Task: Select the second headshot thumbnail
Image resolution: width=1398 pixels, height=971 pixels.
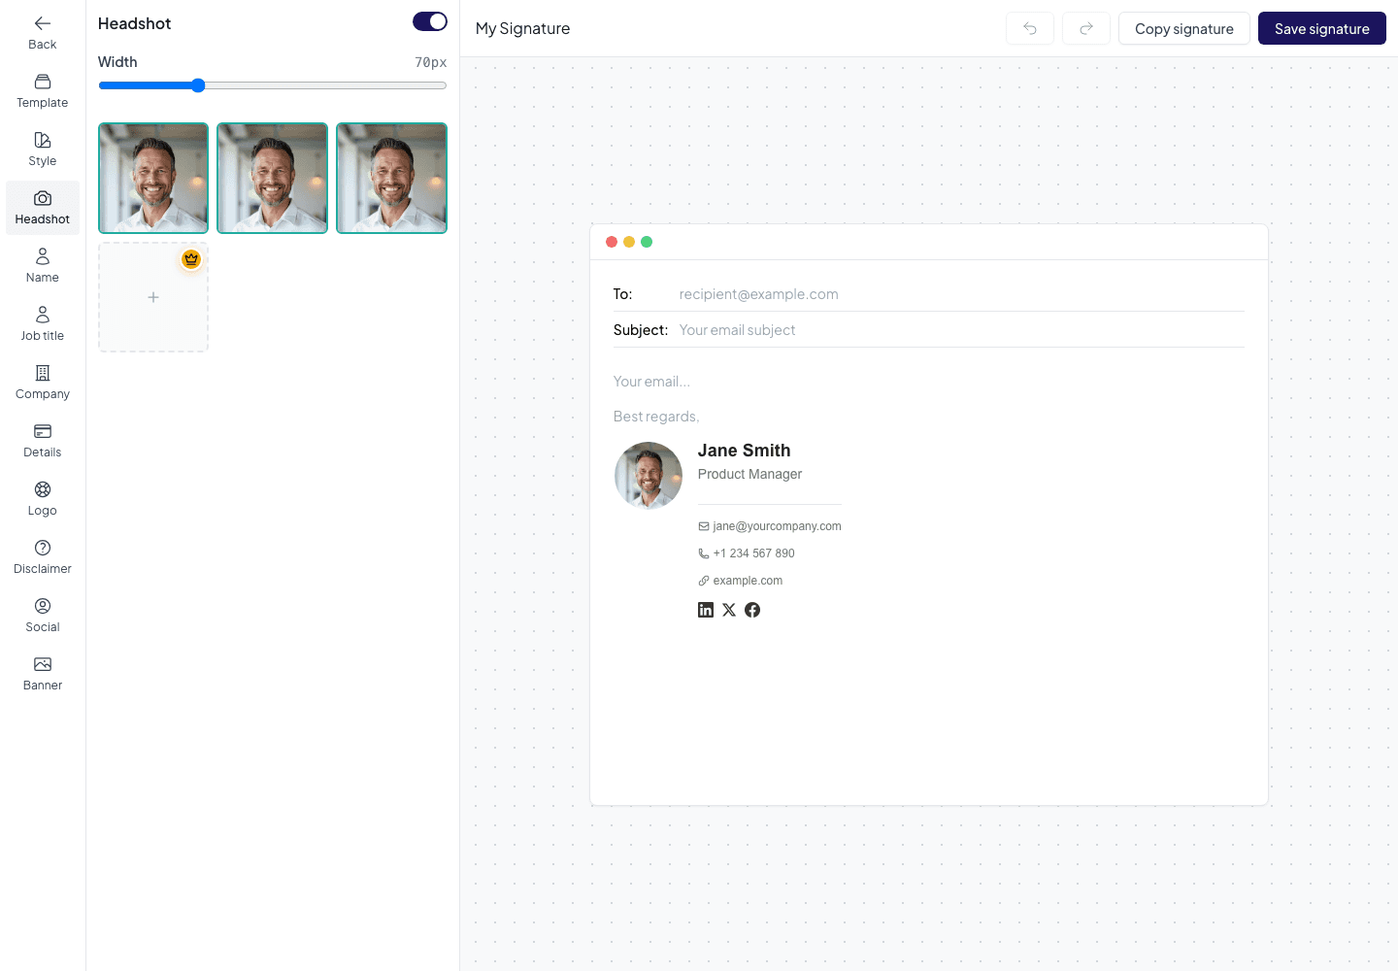Action: pos(272,178)
